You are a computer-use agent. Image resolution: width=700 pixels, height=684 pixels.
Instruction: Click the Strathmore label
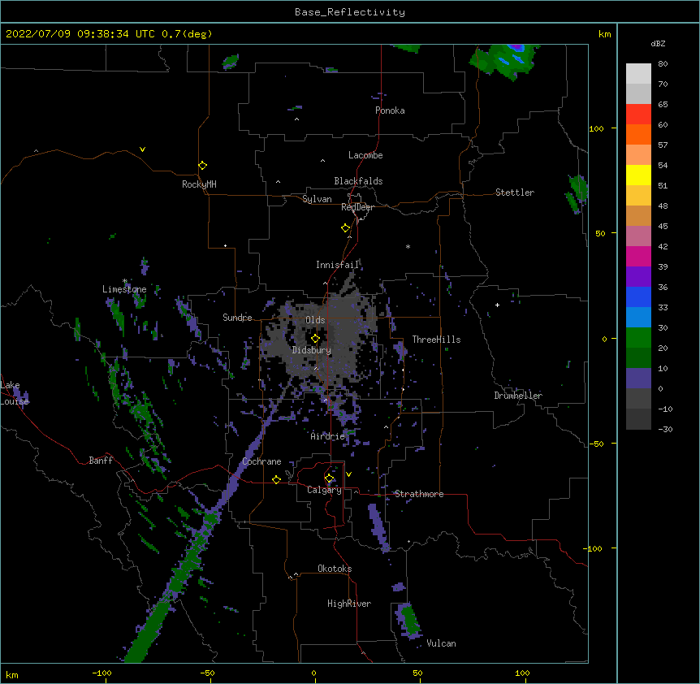[419, 494]
